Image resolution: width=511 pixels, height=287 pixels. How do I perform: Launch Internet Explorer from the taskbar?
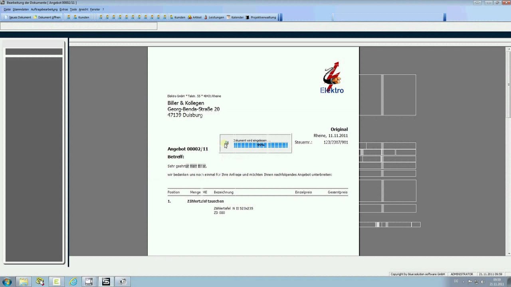click(73, 282)
